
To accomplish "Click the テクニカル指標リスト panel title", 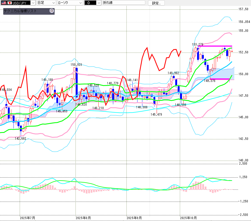I will click(x=20, y=11).
